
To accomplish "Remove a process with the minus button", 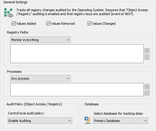I will (147, 93).
